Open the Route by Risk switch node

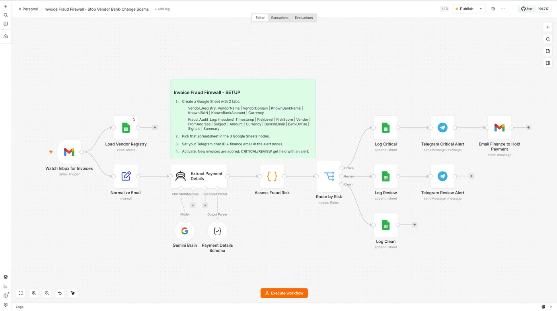click(x=329, y=176)
